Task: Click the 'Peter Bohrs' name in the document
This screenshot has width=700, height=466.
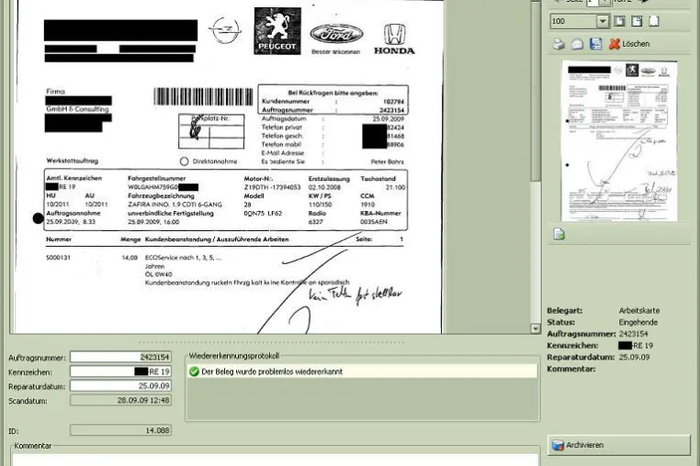Action: 387,161
